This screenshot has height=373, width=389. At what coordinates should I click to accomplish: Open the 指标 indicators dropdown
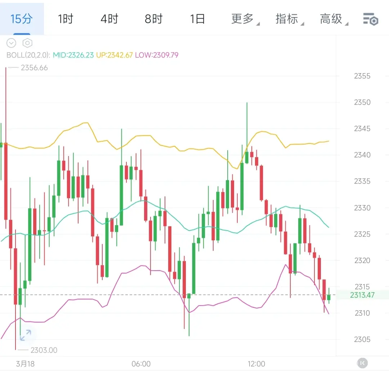288,19
